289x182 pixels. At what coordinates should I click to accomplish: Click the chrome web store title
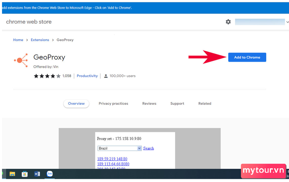click(29, 22)
